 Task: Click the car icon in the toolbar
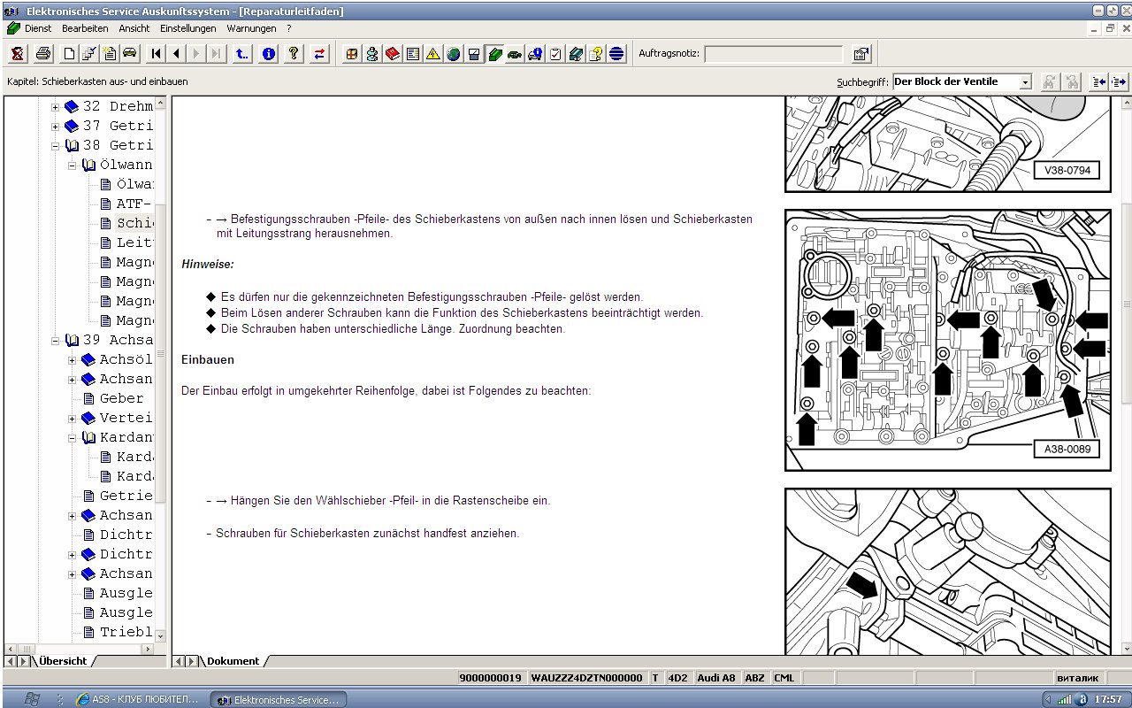130,54
